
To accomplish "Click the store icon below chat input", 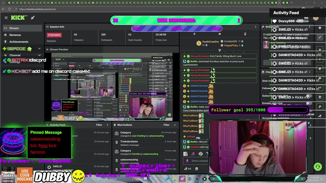I will click(x=197, y=169).
